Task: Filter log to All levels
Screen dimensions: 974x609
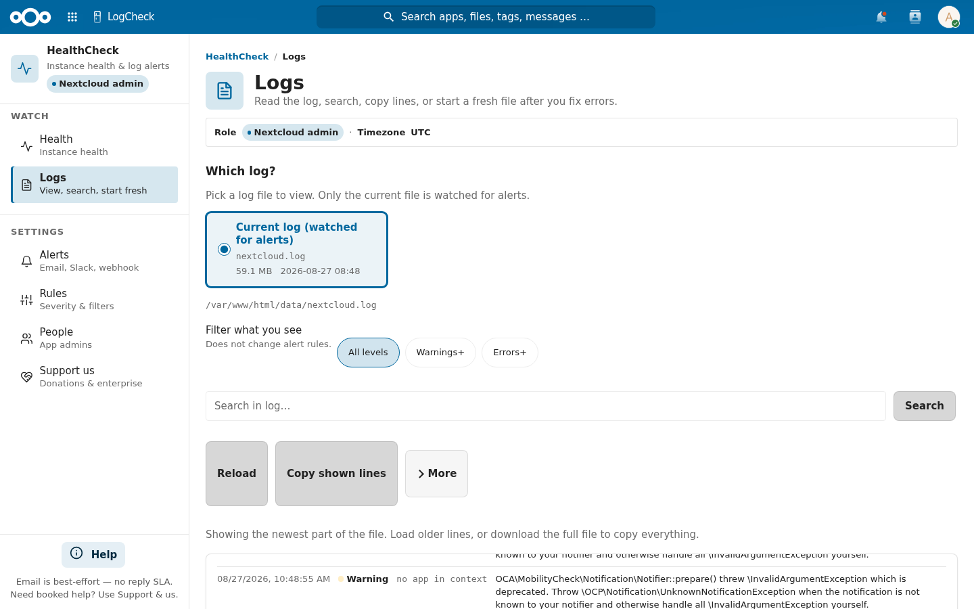Action: pos(368,353)
